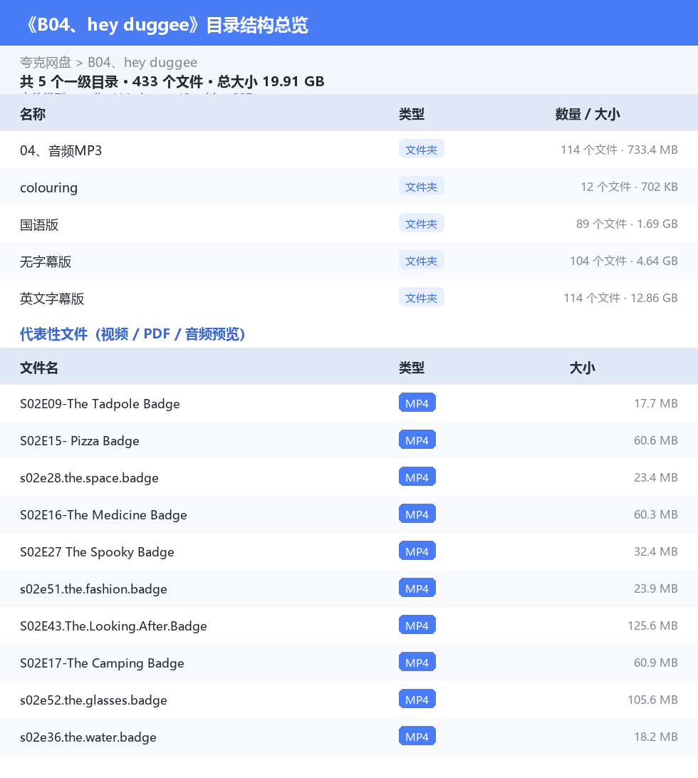The height and width of the screenshot is (778, 698).
Task: Click the MP4 badge for The Tadpole Badge
Action: pyautogui.click(x=417, y=403)
